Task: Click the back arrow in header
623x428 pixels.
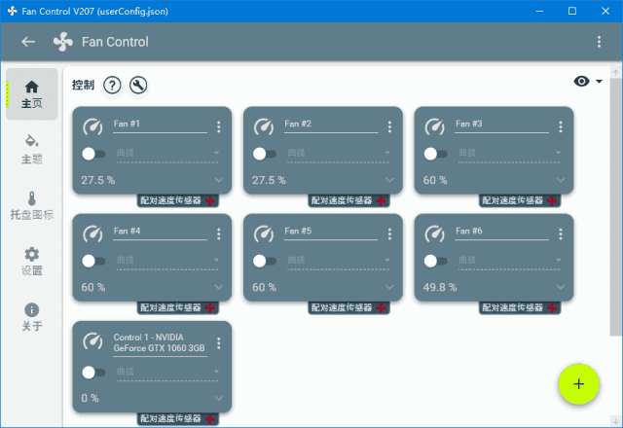Action: [x=28, y=42]
